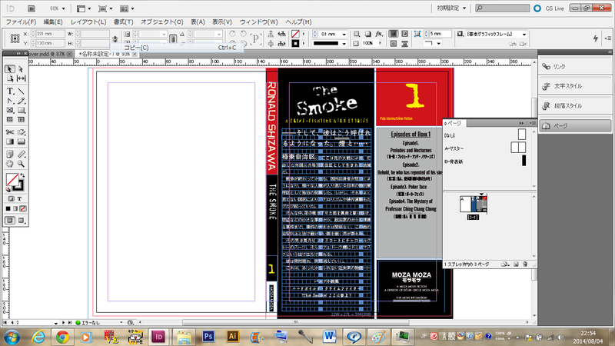This screenshot has height=346, width=615.
Task: Select the Rectangle Frame tool
Action: pyautogui.click(x=10, y=110)
